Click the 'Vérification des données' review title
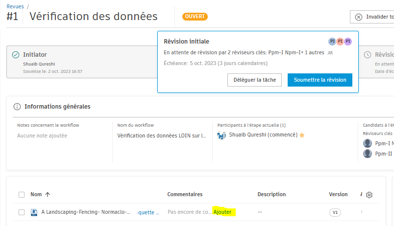The image size is (394, 226). pos(94,17)
